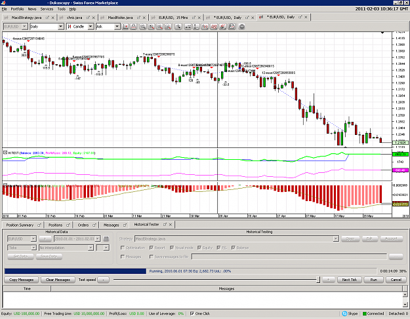Undock the Position Summary panel
Screen dimensions: 410x319
39,225
